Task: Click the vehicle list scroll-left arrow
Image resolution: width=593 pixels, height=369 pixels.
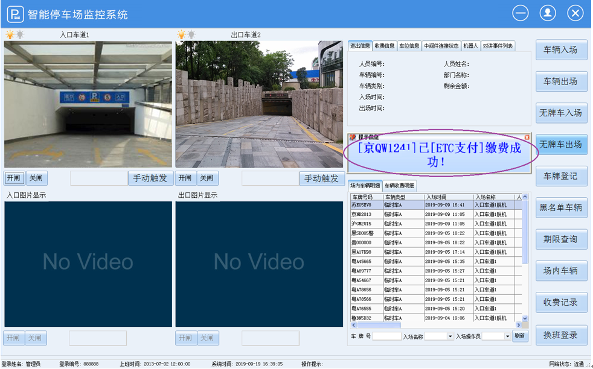Action: (354, 325)
